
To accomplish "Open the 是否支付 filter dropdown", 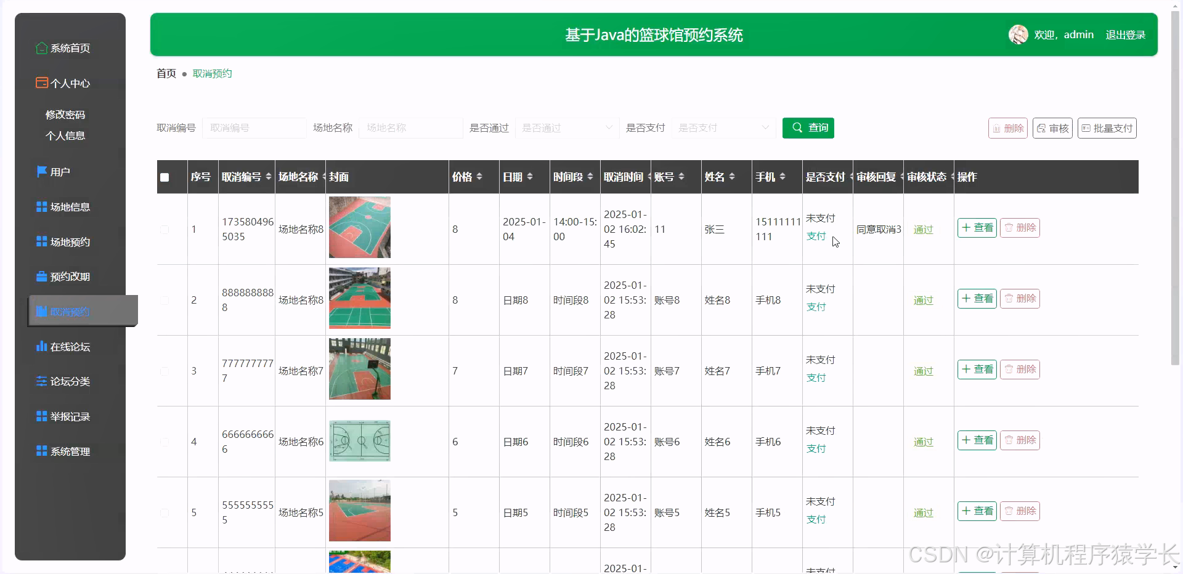I will tap(723, 127).
